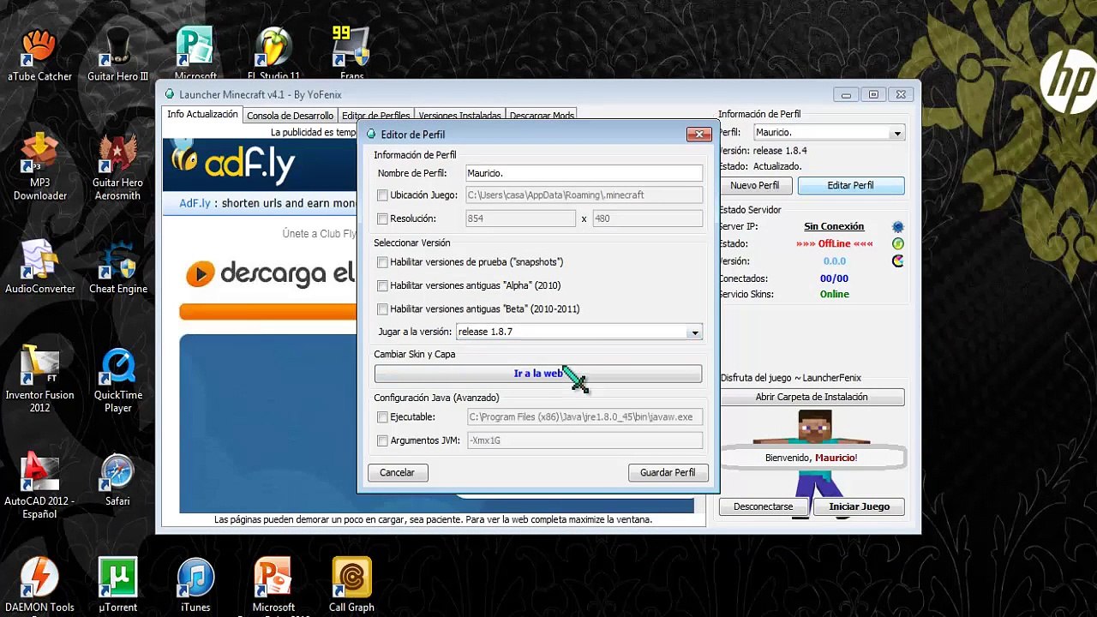Switch to the Info Actualización tab
Viewport: 1097px width, 617px height.
(202, 115)
